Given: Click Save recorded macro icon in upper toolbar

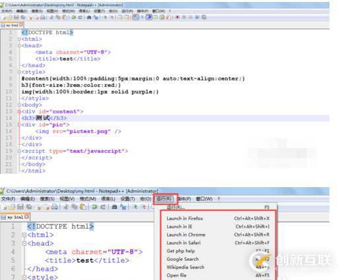Looking at the screenshot, I should (x=204, y=18).
